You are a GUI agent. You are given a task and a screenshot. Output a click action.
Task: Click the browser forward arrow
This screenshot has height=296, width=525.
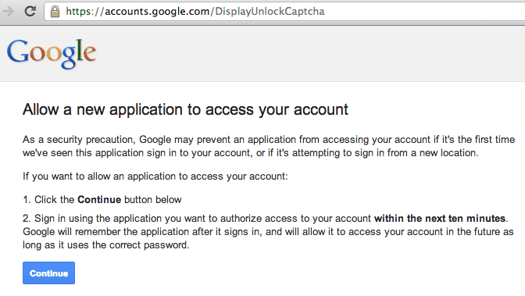pyautogui.click(x=8, y=12)
